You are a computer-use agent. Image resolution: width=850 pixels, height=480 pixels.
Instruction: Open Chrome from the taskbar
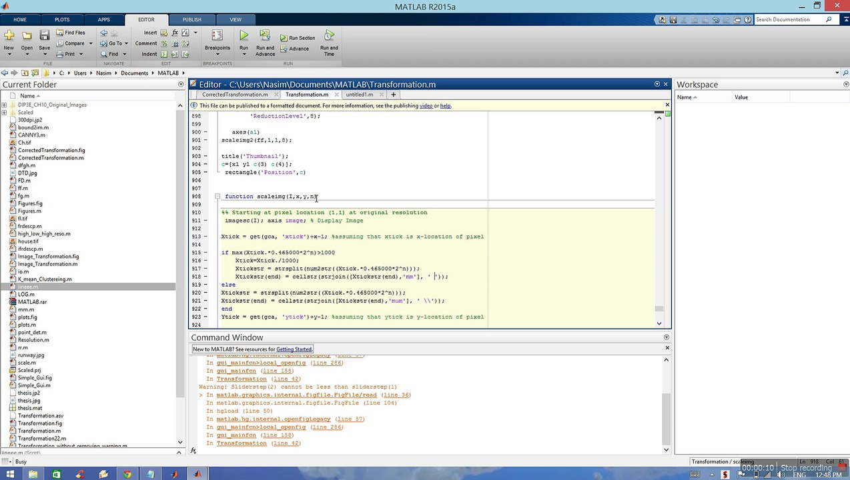coord(127,474)
